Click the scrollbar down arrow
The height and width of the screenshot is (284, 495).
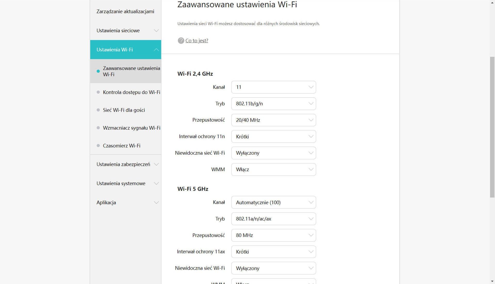492,281
